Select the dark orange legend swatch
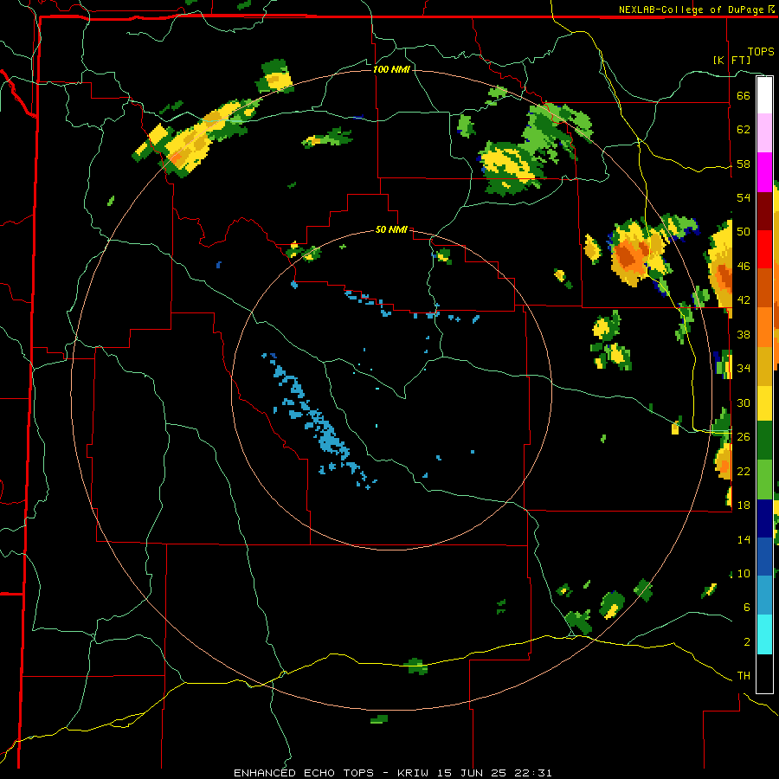The image size is (779, 779). coord(764,287)
